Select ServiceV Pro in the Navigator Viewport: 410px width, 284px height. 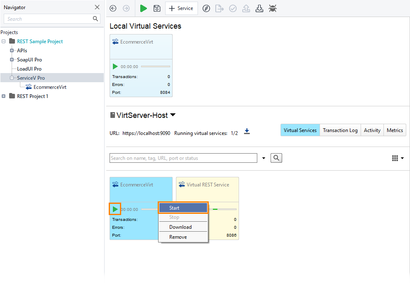point(31,78)
